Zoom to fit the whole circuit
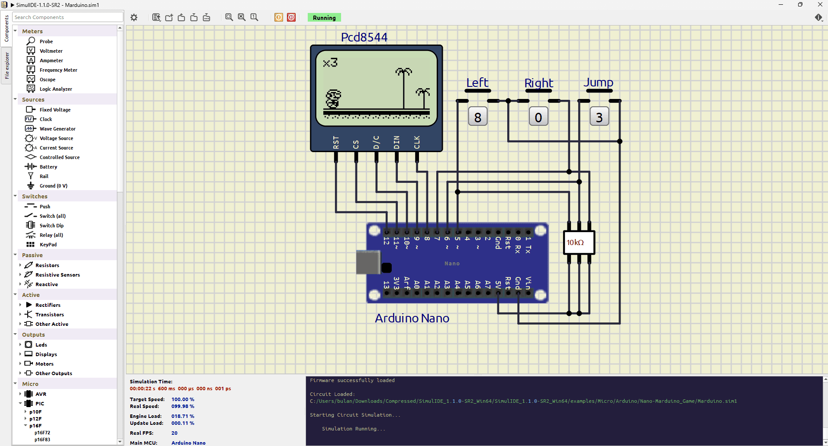Viewport: 828px width, 446px height. (229, 17)
